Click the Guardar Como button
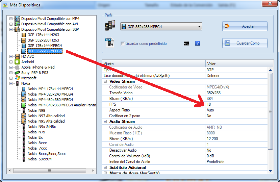 point(245,43)
